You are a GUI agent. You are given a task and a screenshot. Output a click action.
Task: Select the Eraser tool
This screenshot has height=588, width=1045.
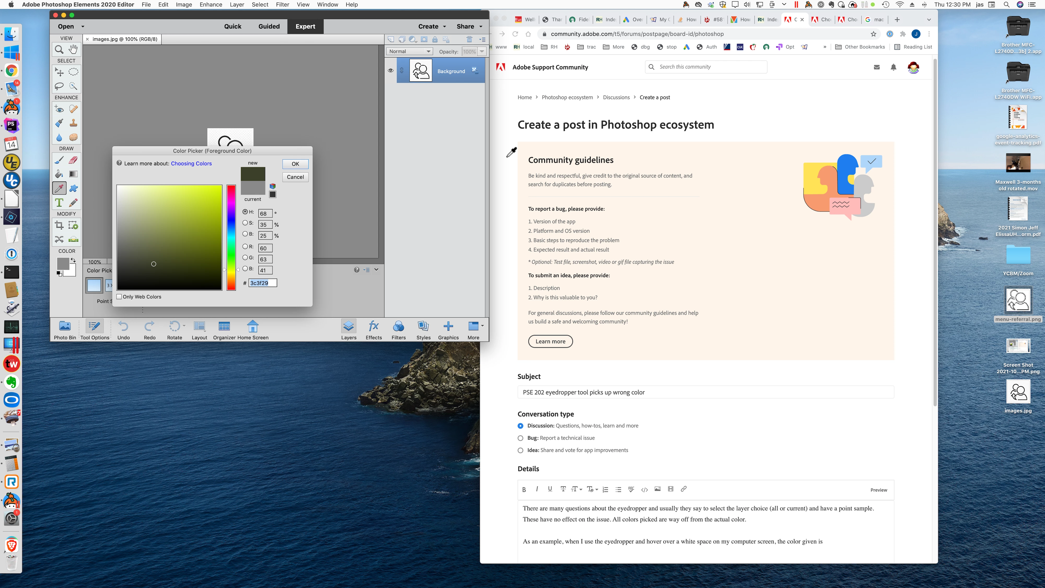[x=73, y=160]
